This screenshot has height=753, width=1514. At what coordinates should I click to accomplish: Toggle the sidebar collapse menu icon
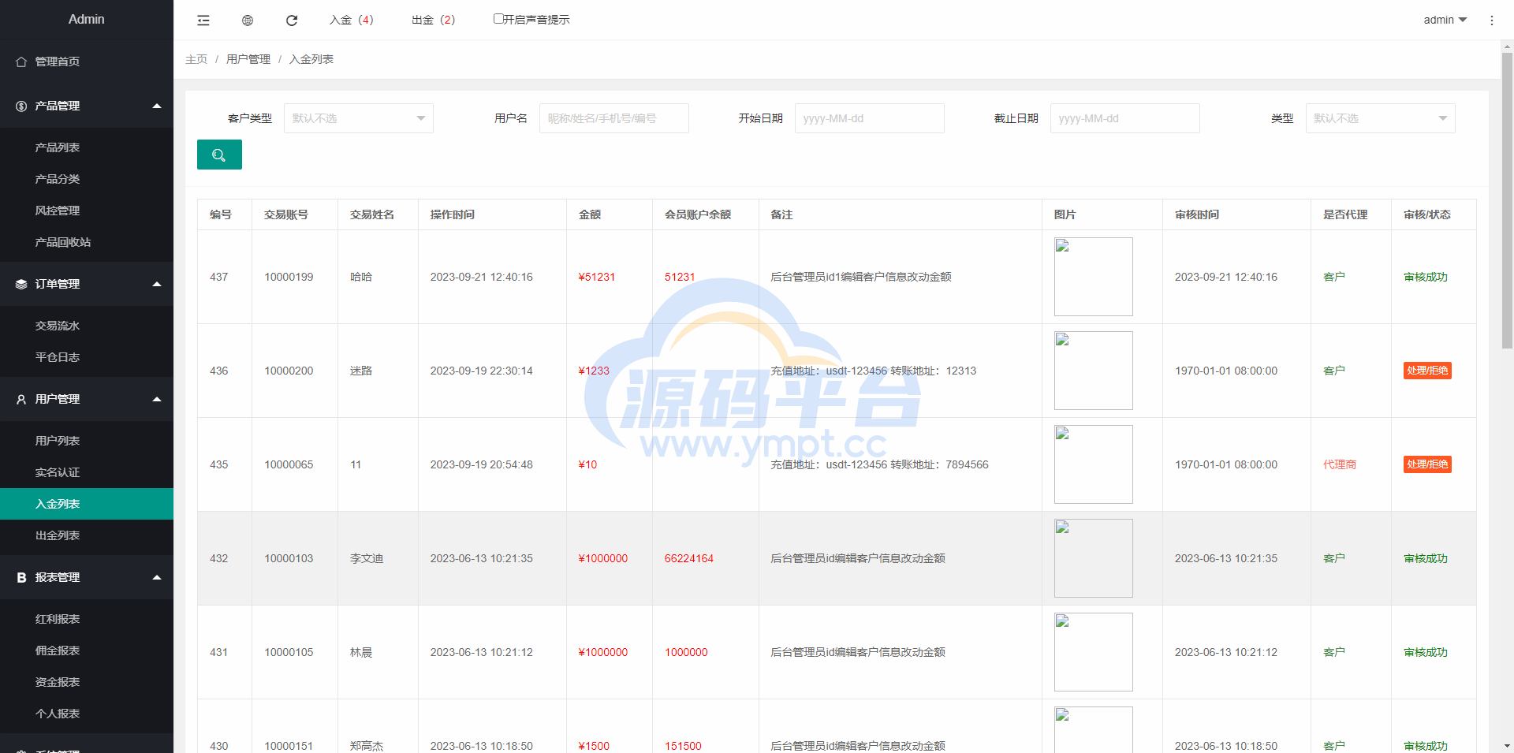(x=203, y=21)
